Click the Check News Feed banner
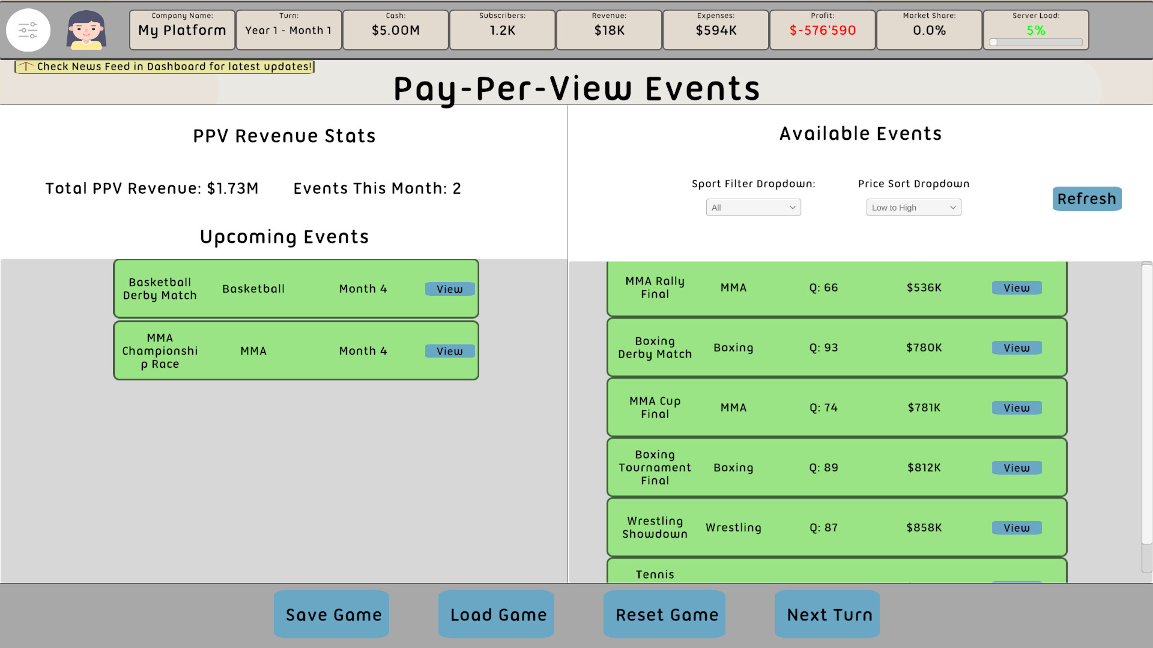This screenshot has height=648, width=1153. click(163, 67)
